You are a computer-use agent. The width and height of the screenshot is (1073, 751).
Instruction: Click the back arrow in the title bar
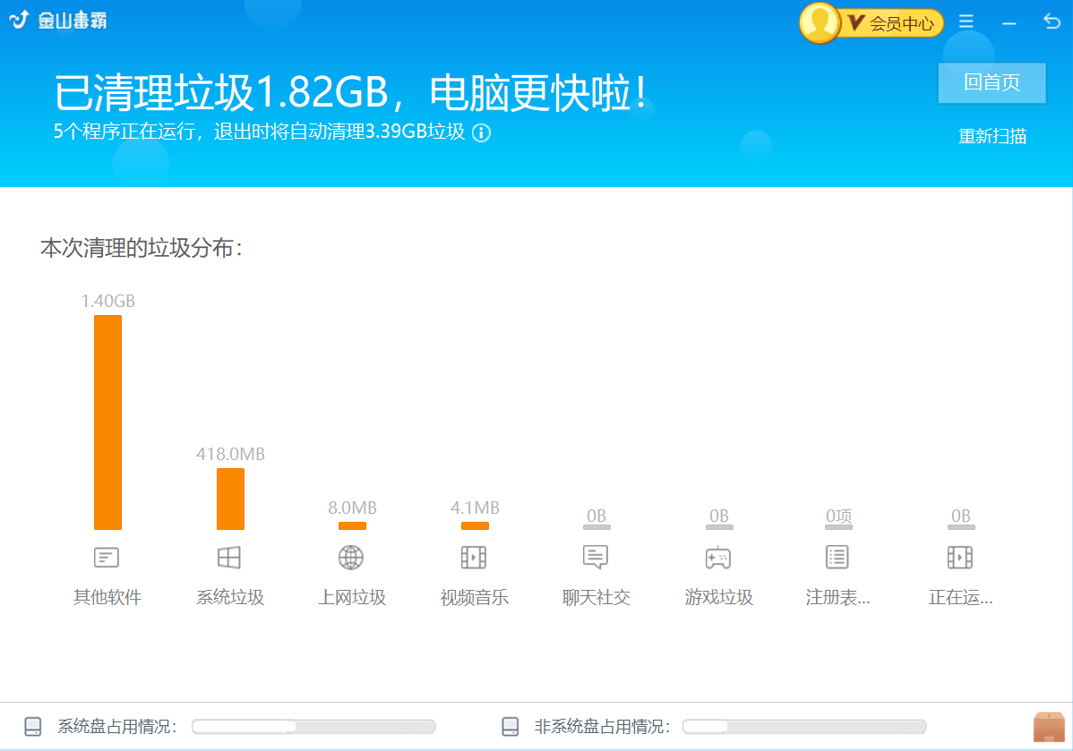tap(1051, 19)
